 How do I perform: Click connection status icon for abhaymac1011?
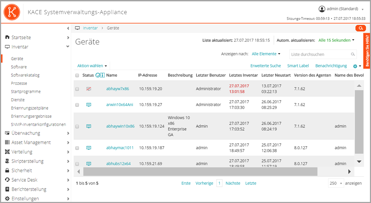[89, 148]
